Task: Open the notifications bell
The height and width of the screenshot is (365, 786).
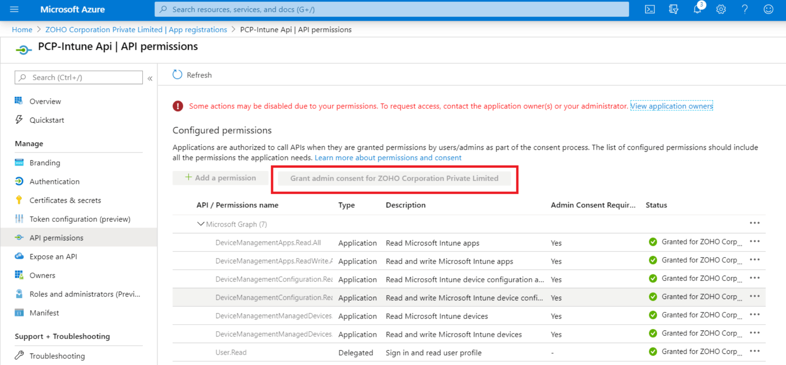Action: [x=698, y=9]
